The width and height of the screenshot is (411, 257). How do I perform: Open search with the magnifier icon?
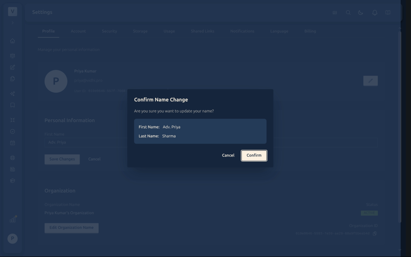[x=348, y=12]
